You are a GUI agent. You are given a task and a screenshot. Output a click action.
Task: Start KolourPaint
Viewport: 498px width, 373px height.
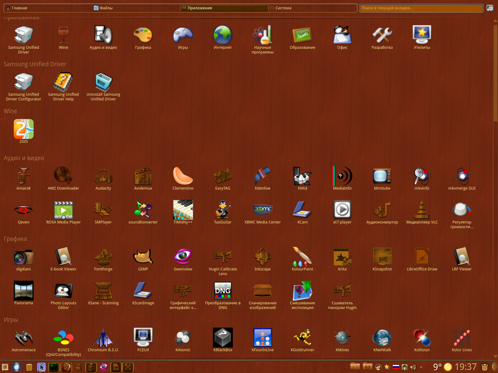point(303,260)
